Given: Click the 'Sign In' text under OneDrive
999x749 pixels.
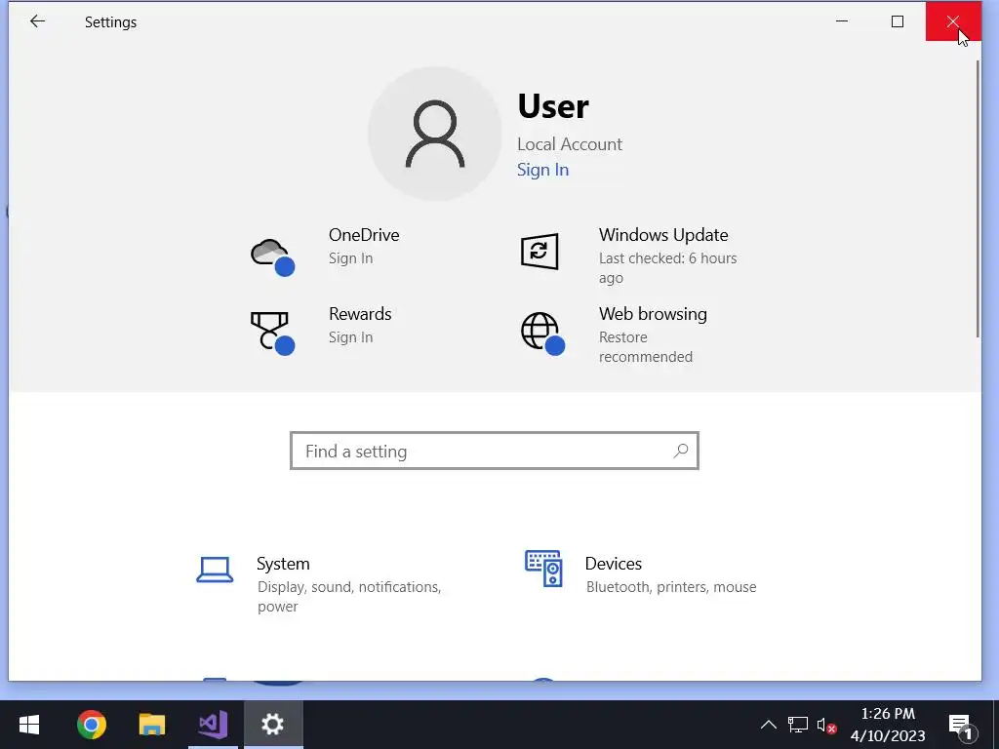Looking at the screenshot, I should click(x=350, y=257).
